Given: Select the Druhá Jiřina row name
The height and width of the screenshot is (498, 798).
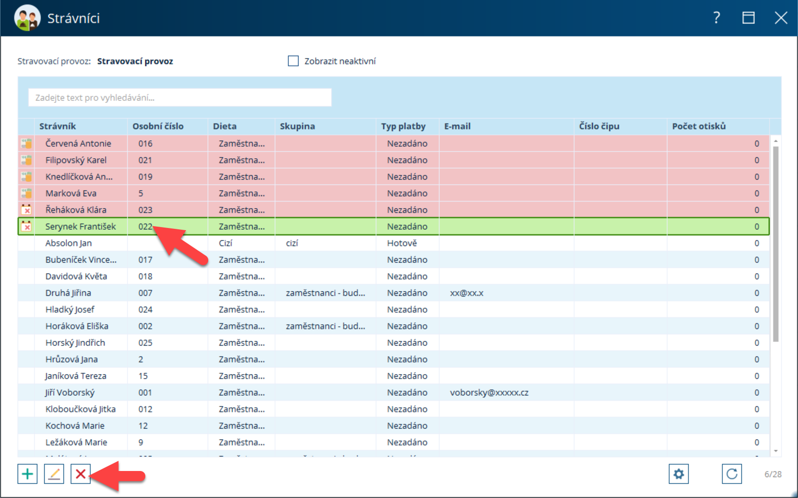Looking at the screenshot, I should click(68, 293).
